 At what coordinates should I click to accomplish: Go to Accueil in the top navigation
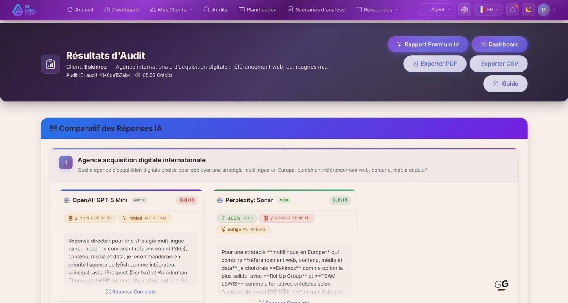80,9
